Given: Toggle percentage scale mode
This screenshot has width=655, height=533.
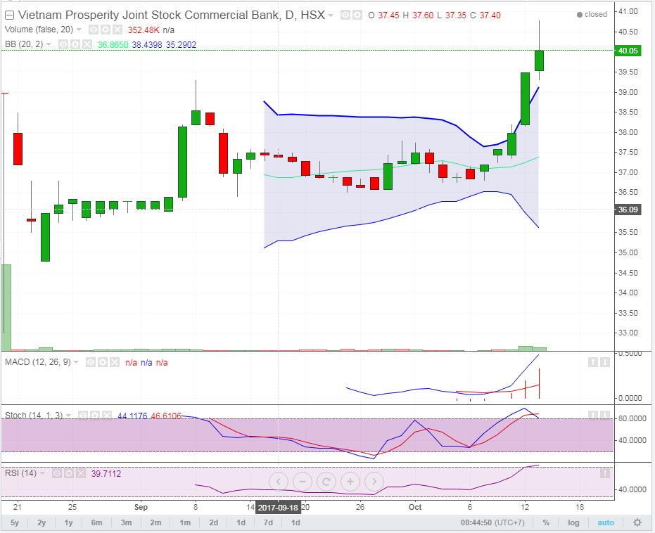Looking at the screenshot, I should coord(545,522).
